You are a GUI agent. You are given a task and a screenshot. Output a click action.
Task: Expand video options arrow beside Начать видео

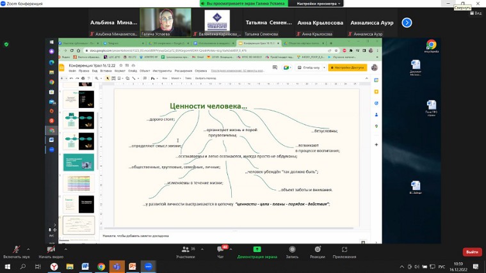pos(66,248)
